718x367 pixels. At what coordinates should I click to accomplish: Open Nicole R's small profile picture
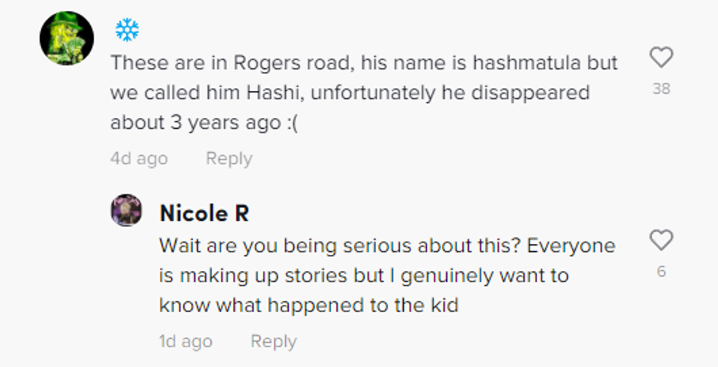(x=127, y=211)
